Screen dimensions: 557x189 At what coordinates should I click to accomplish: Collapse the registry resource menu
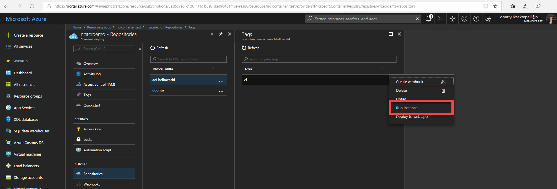point(140,49)
